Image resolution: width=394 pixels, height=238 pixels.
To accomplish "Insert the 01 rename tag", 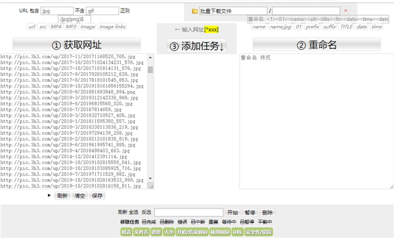I will click(298, 27).
